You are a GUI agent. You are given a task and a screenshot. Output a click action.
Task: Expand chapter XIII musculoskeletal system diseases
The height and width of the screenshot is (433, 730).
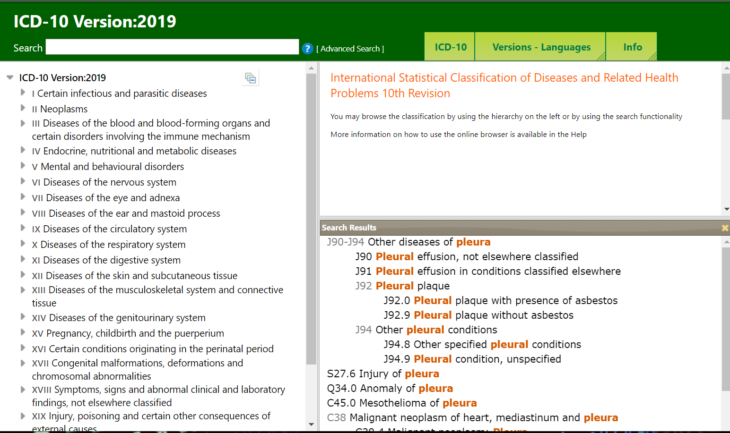tap(23, 290)
